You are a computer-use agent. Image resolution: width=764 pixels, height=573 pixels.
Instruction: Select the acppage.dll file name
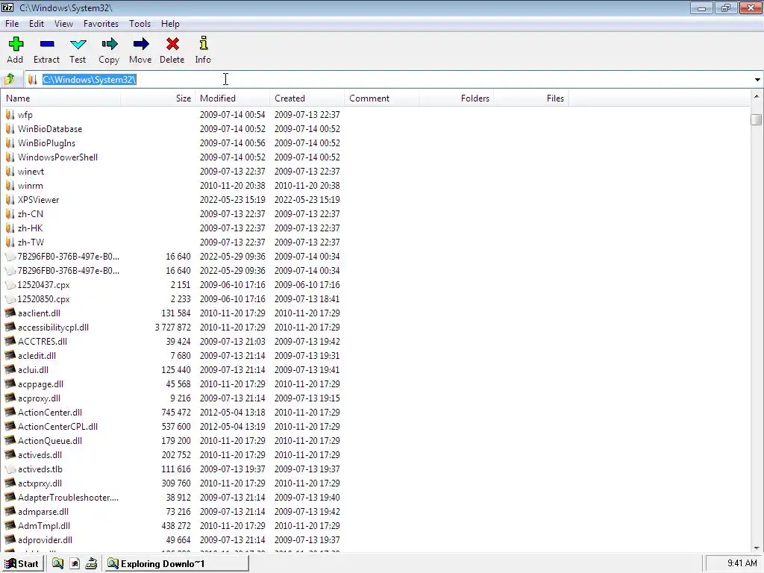(x=40, y=384)
